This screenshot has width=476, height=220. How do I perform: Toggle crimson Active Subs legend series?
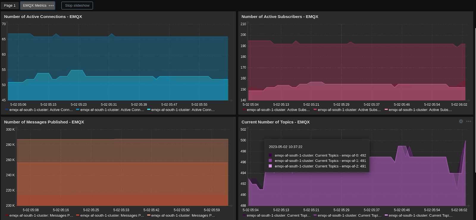347,110
